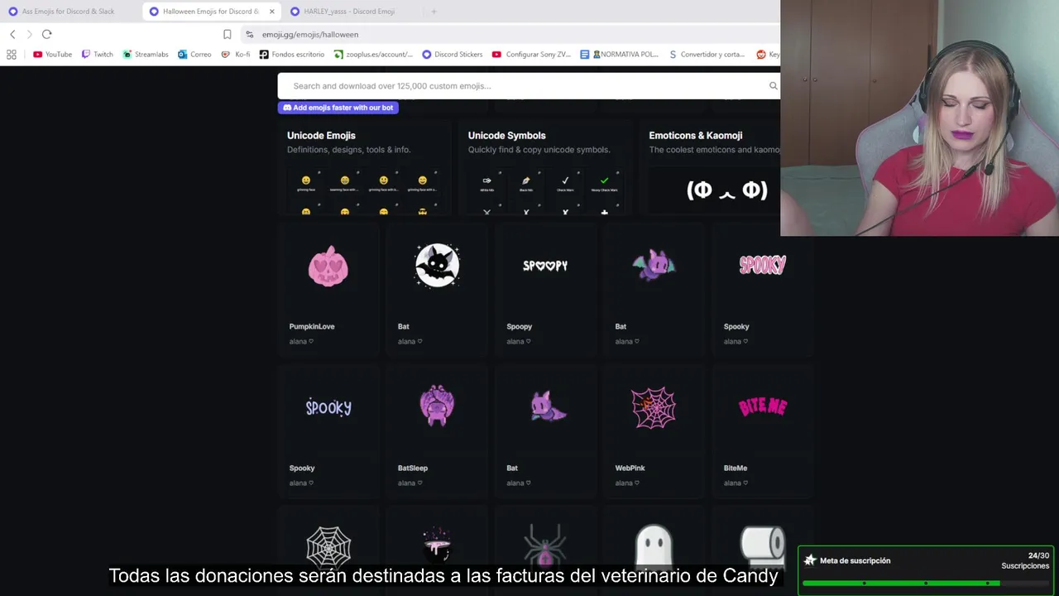Select the WebPink spiderweb emoji

click(654, 407)
